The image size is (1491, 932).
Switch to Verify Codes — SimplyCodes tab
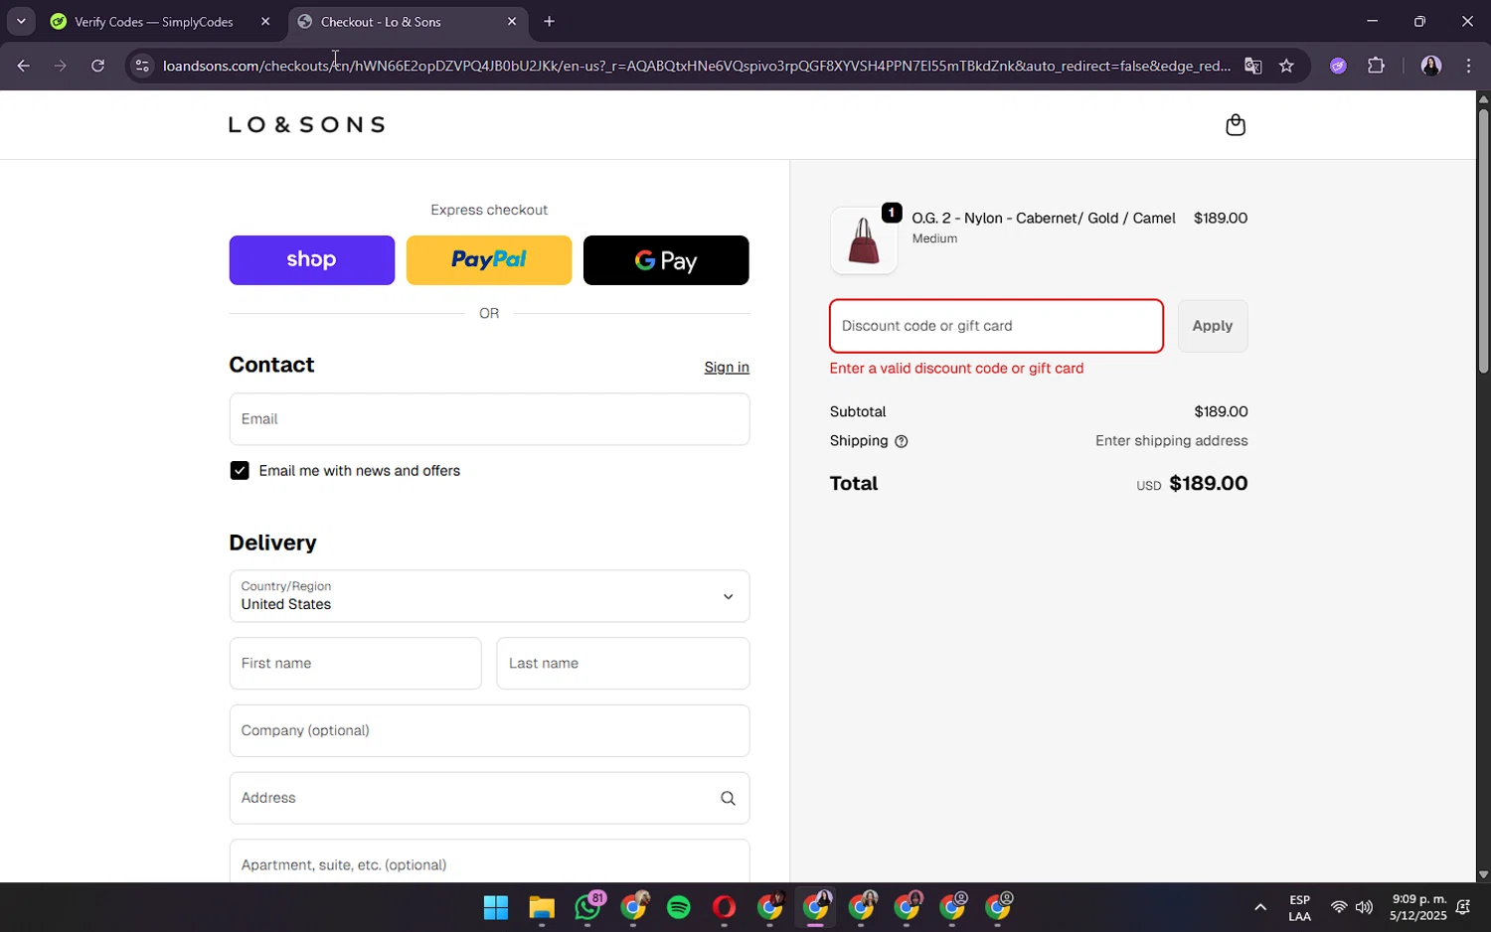coord(154,22)
